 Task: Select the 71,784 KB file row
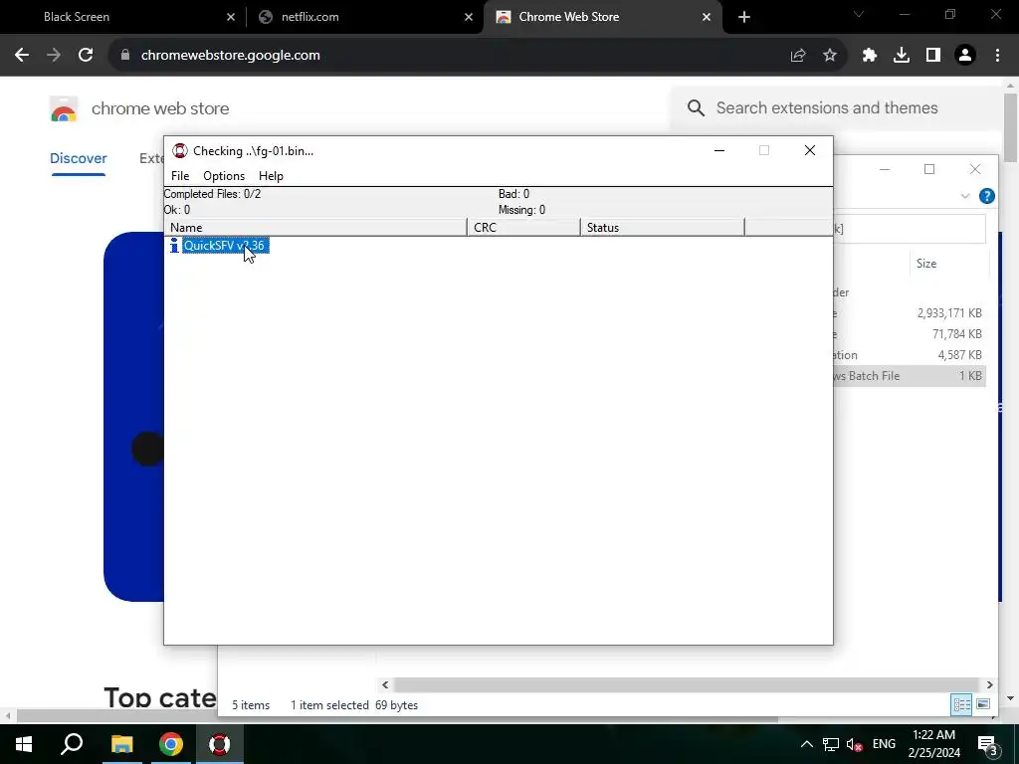pyautogui.click(x=910, y=334)
